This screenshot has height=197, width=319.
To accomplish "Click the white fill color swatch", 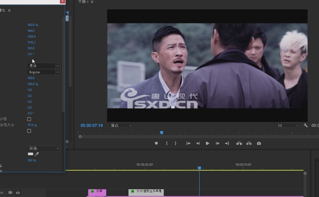I will [31, 154].
